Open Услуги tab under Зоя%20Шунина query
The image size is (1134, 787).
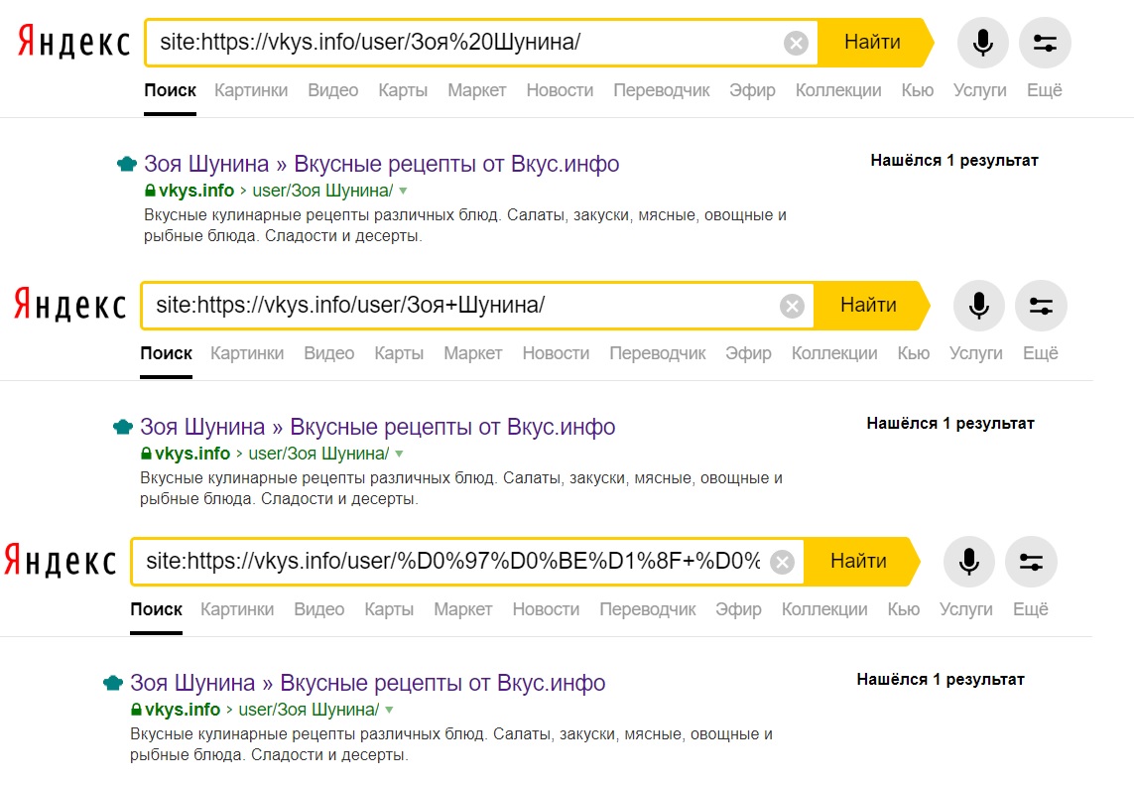tap(979, 90)
